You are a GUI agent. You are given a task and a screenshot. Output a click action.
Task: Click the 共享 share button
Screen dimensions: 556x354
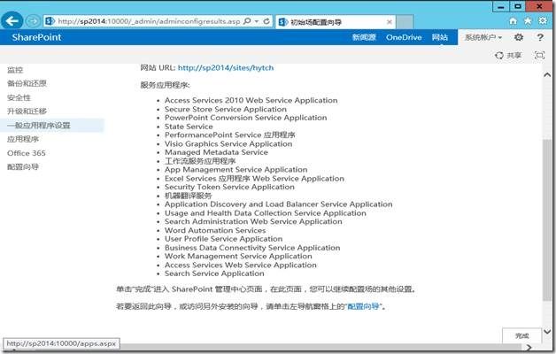pos(508,55)
